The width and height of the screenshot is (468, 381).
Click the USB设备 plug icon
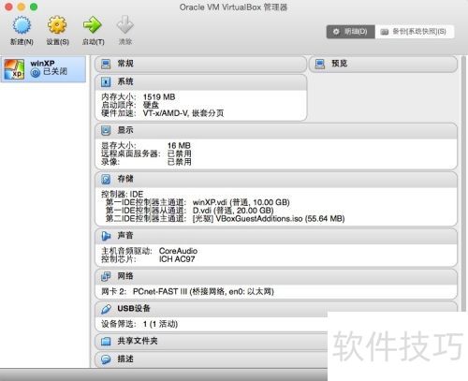(x=106, y=309)
